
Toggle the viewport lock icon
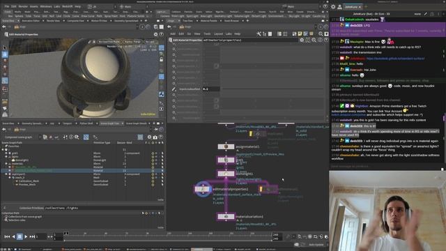tap(161, 60)
